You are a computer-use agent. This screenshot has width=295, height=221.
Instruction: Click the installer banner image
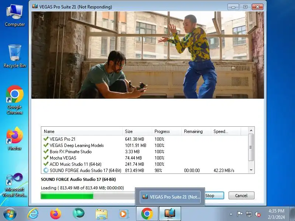(x=148, y=55)
